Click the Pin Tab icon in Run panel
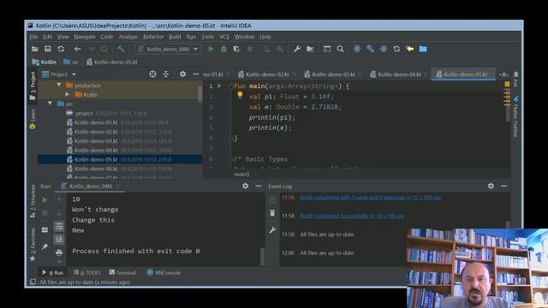Image resolution: width=548 pixels, height=308 pixels. (45, 247)
